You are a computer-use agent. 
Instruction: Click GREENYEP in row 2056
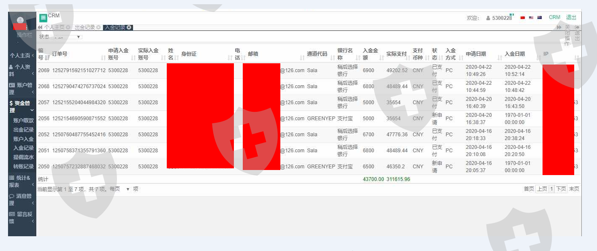pyautogui.click(x=321, y=119)
